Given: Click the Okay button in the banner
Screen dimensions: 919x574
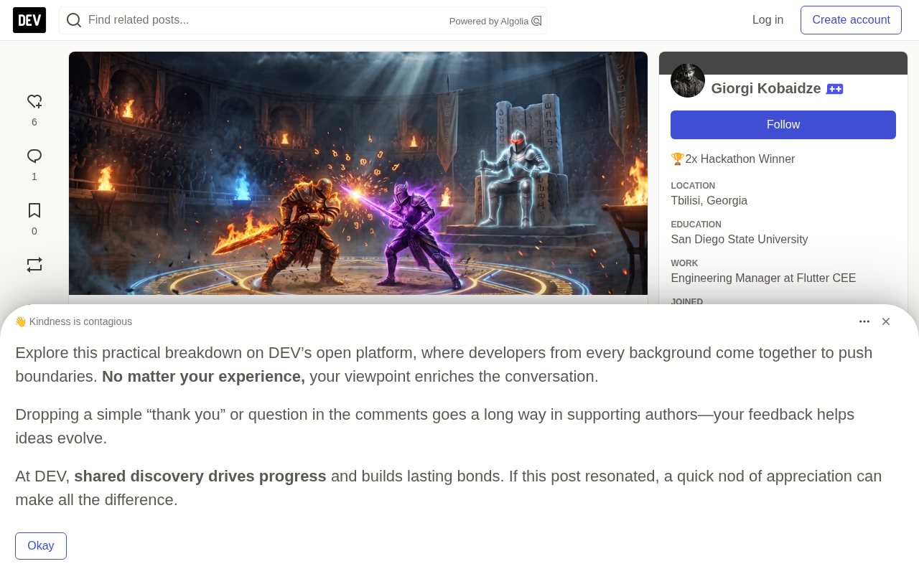Looking at the screenshot, I should click(x=41, y=546).
